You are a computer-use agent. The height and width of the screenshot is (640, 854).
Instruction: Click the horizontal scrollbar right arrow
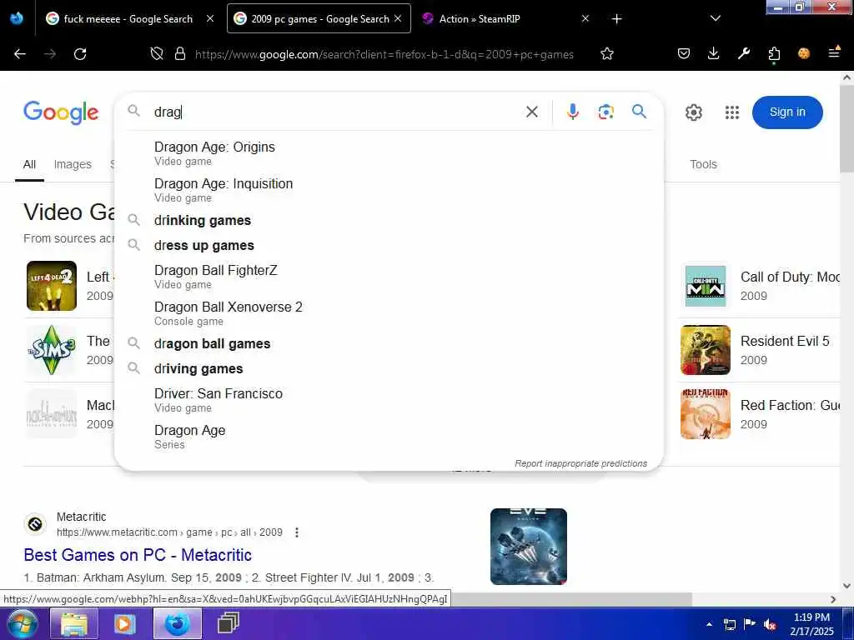point(833,599)
